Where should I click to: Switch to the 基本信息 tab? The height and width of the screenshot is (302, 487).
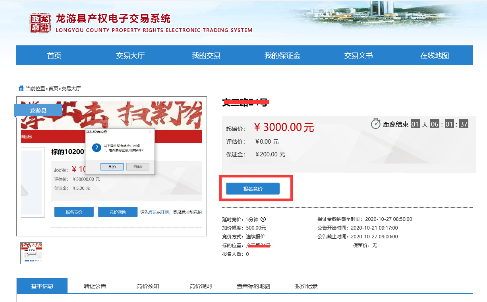[42, 286]
